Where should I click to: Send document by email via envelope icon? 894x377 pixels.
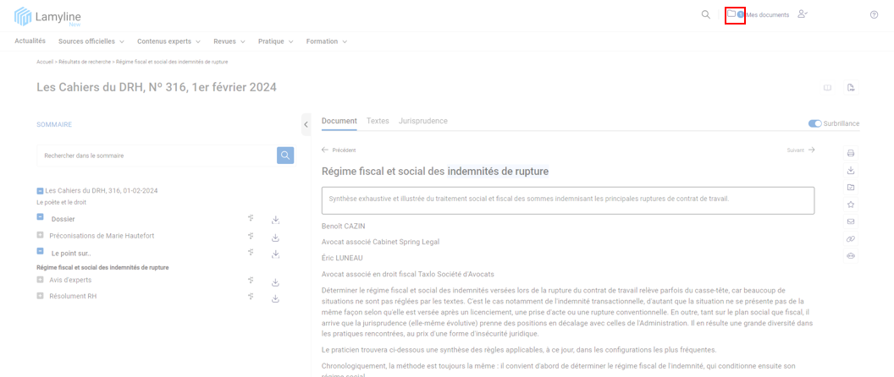851,221
